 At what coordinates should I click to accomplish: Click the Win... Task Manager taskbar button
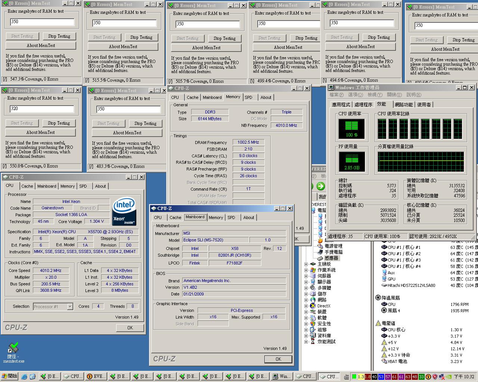282,376
